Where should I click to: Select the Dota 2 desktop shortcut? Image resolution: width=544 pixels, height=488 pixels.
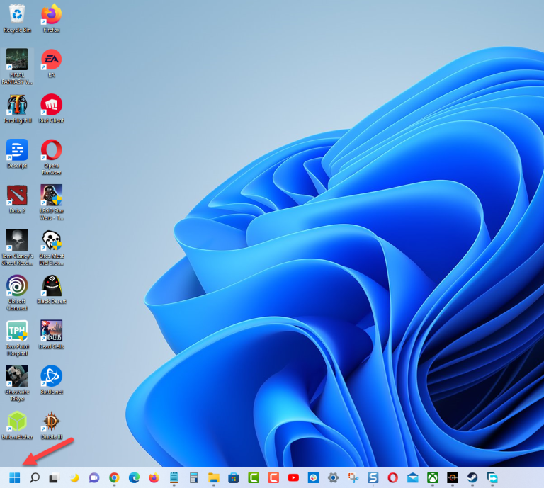point(17,195)
